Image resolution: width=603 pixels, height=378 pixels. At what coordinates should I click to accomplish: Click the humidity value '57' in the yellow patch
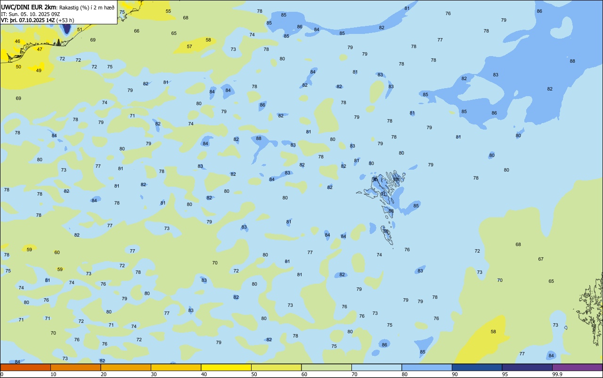[x=189, y=47]
